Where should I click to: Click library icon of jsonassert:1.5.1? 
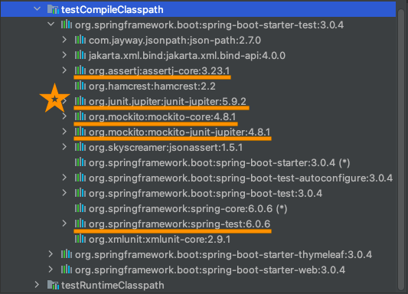pos(80,147)
